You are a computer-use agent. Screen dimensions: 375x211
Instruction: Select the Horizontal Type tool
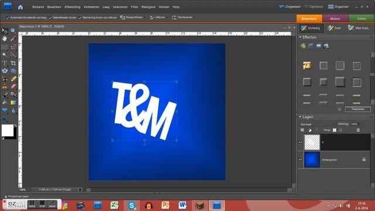(x=5, y=63)
